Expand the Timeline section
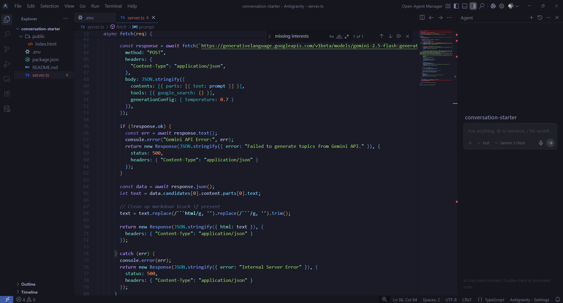This screenshot has height=303, width=563. pyautogui.click(x=29, y=292)
